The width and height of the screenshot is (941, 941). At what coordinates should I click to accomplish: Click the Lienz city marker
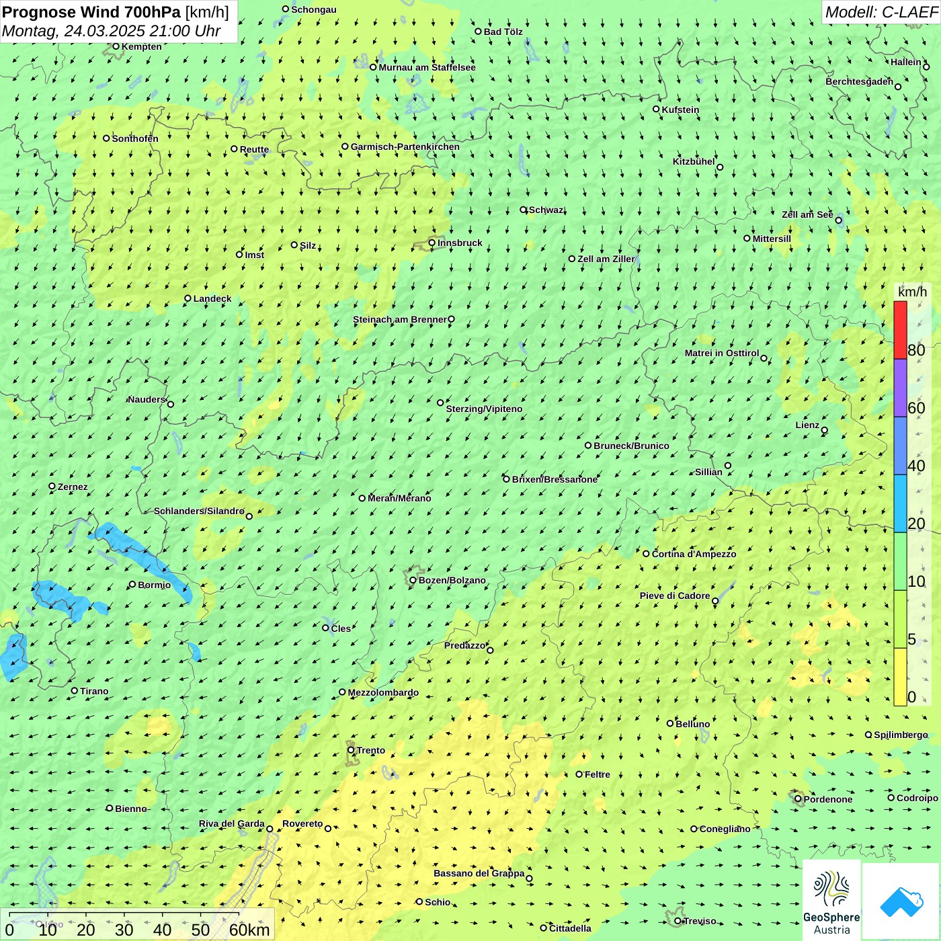[825, 430]
